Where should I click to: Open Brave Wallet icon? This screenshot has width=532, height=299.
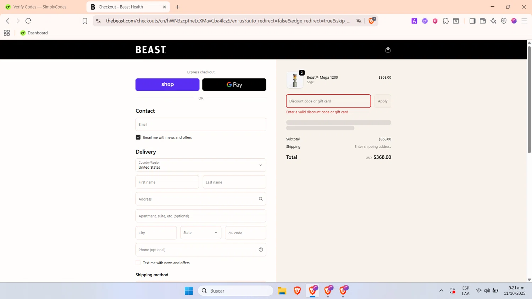(x=483, y=21)
